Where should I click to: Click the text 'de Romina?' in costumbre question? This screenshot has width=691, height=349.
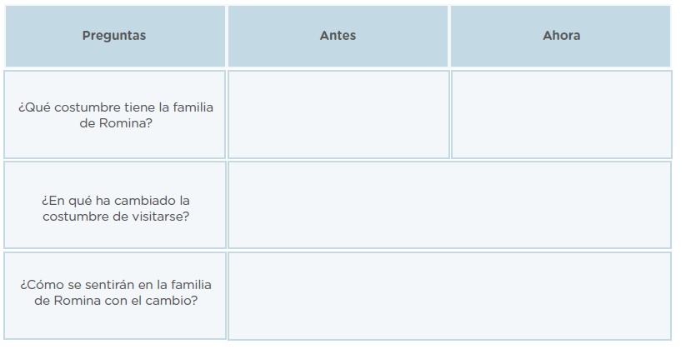click(116, 123)
